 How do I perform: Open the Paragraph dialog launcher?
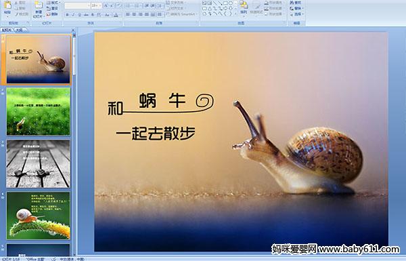tap(198, 23)
